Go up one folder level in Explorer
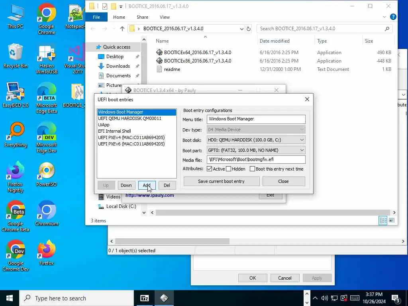 tap(122, 29)
